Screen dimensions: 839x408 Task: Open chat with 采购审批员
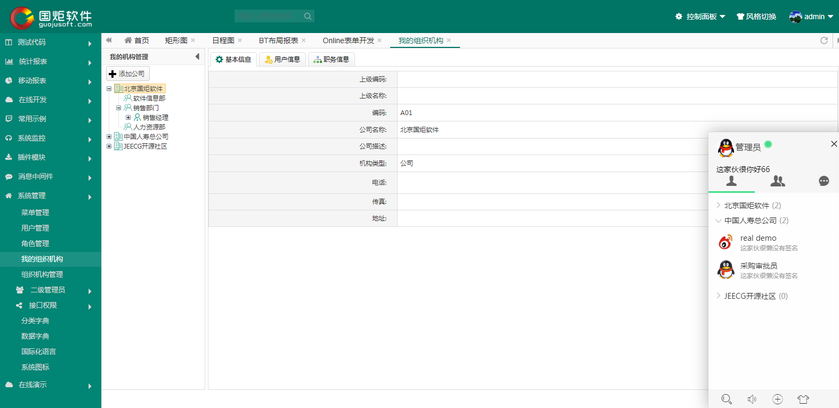(x=773, y=270)
